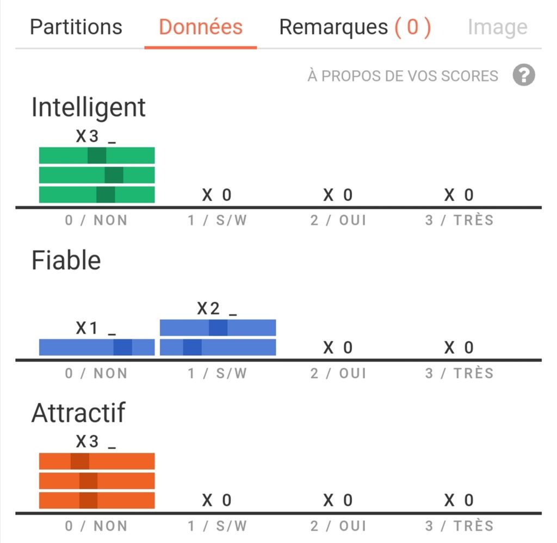Click the top orange Attractif score bar

[x=97, y=461]
